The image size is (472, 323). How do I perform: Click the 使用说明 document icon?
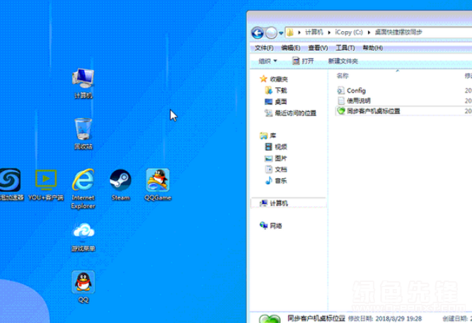tap(341, 101)
